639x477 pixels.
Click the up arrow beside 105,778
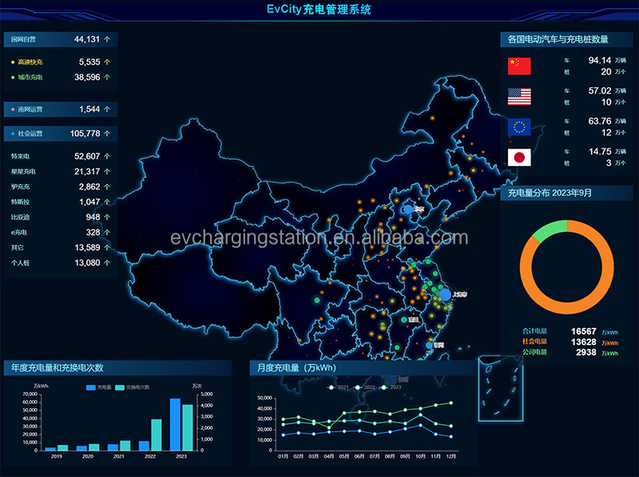coord(107,133)
